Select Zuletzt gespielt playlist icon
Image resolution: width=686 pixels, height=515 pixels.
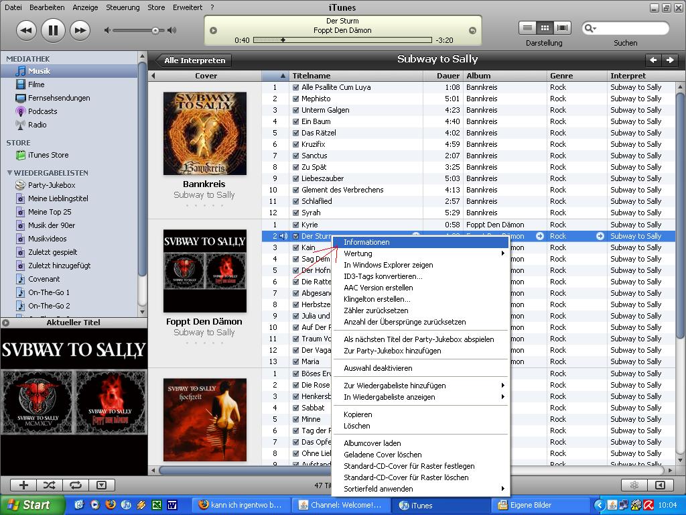(20, 252)
